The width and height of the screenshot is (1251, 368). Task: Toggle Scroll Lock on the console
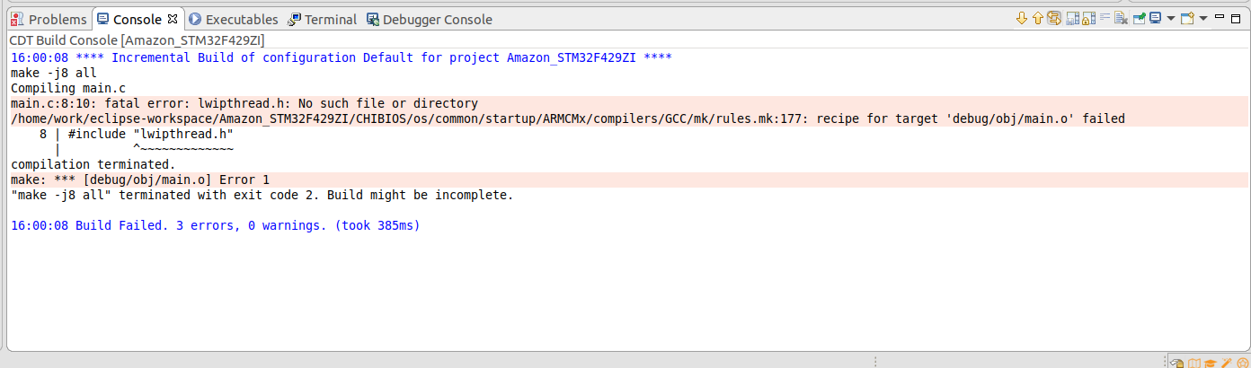click(x=1088, y=19)
